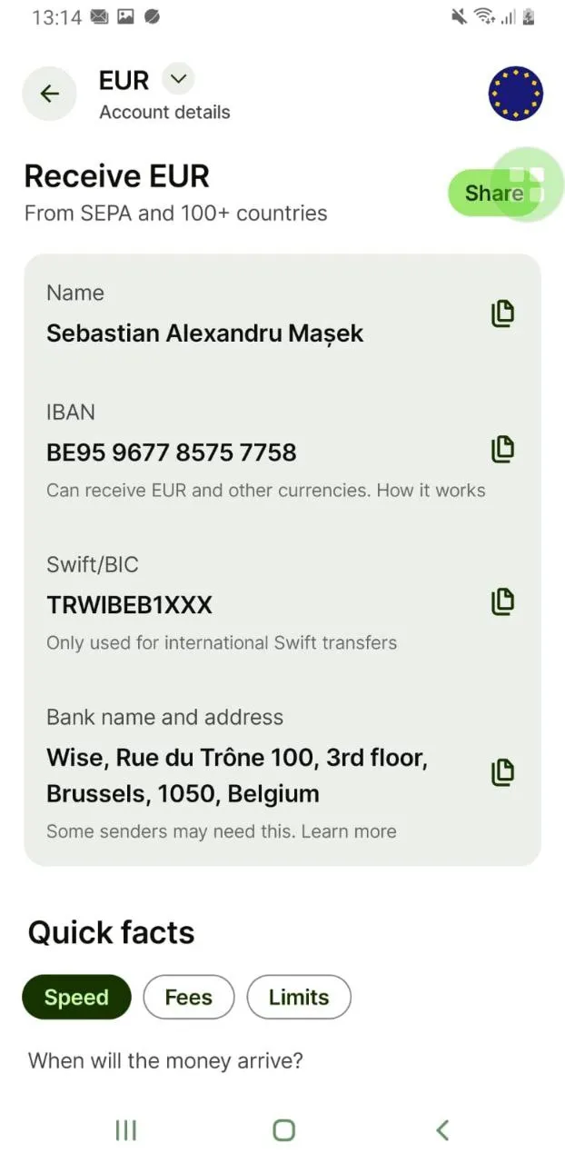Expand the EUR currency dropdown
565x1163 pixels.
click(x=178, y=79)
